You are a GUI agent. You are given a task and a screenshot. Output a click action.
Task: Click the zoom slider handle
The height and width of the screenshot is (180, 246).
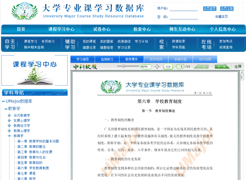[124, 66]
